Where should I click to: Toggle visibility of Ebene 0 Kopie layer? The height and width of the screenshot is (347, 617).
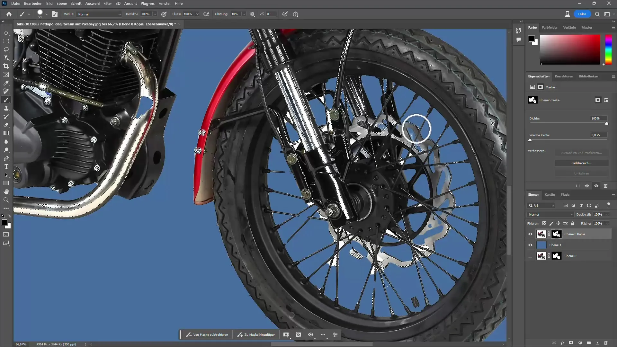tap(531, 234)
